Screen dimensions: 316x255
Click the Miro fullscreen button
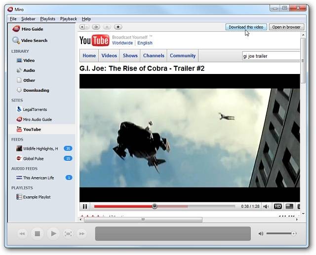(68, 234)
